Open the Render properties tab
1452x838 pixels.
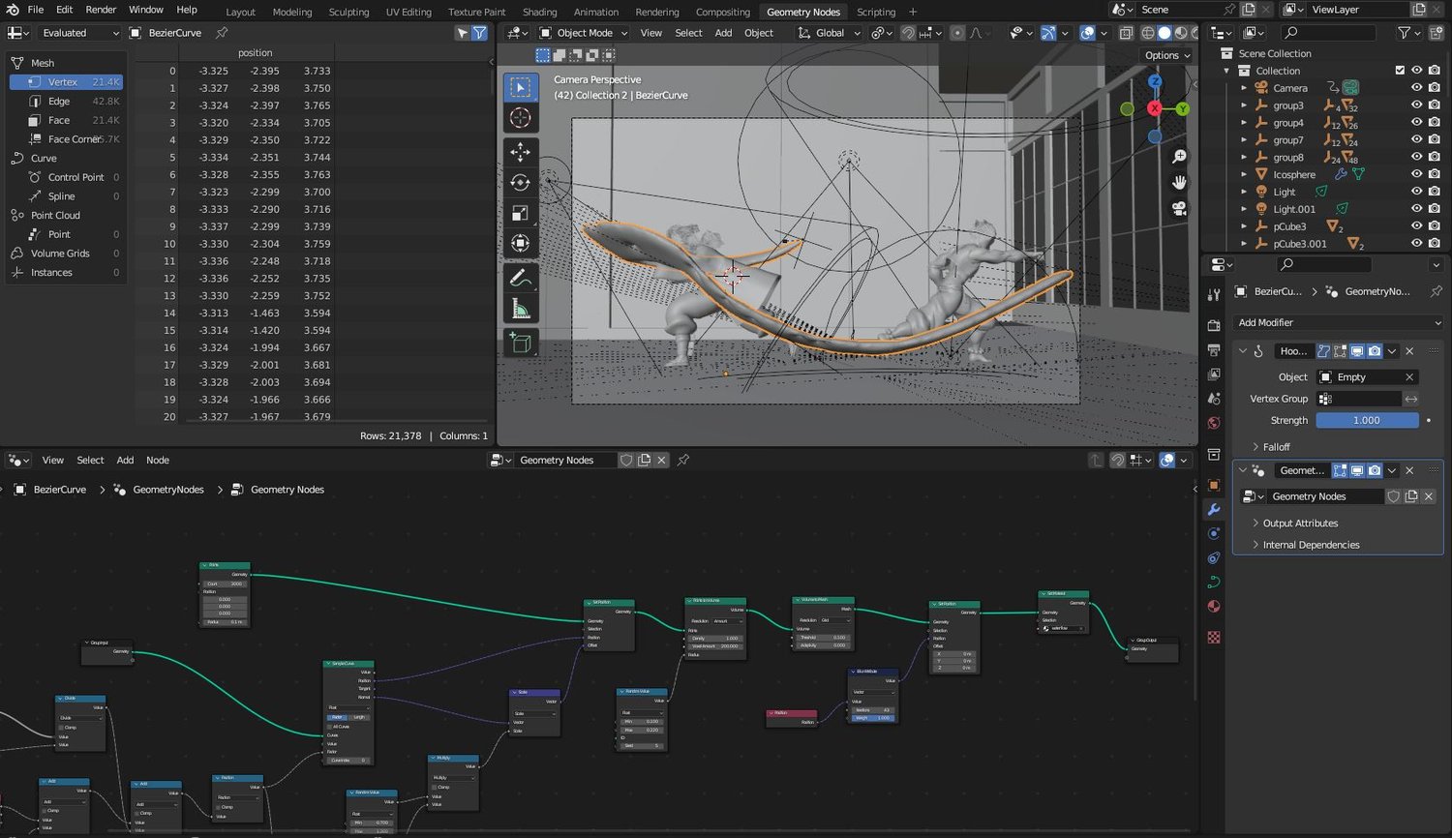tap(1214, 325)
